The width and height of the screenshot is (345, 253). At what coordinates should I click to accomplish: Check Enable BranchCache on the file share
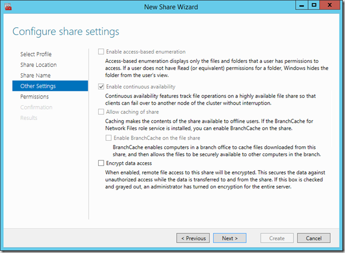(109, 137)
